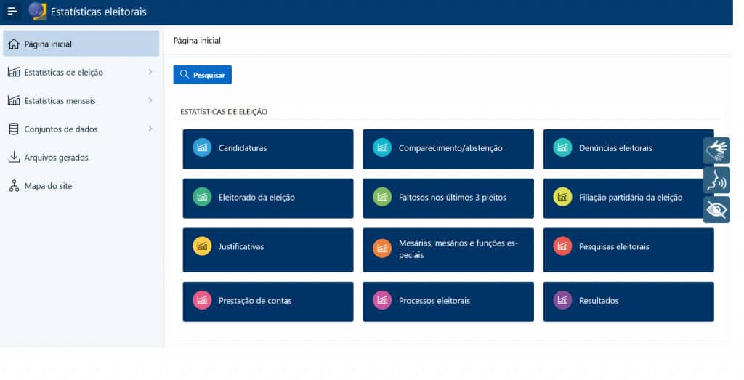Click the teal Comparecimento/abstenção chart icon
This screenshot has width=744, height=380.
coord(382,148)
